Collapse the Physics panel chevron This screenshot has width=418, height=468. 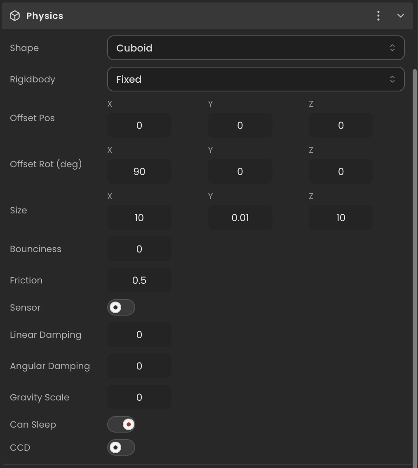click(x=400, y=16)
